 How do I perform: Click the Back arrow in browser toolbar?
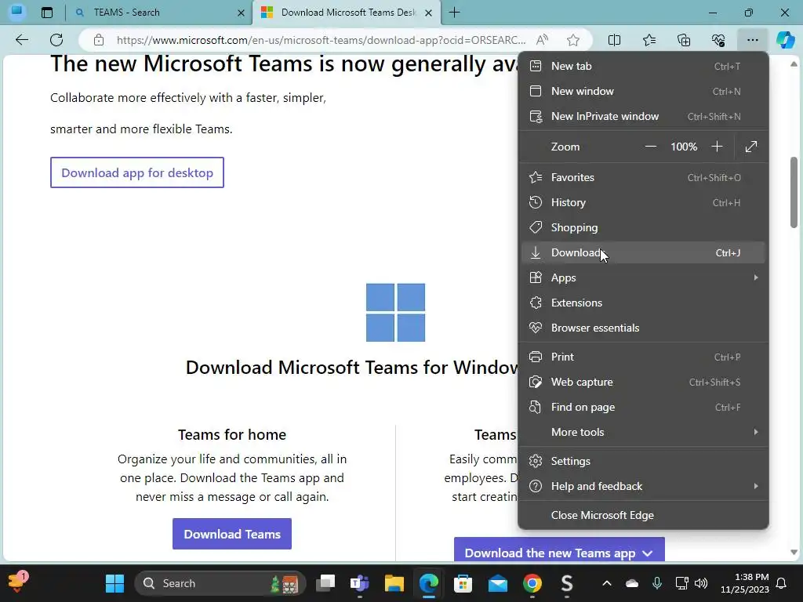21,40
